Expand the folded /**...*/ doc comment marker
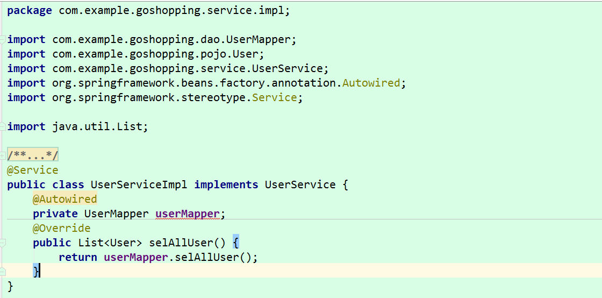Screen dimensions: 602x298 [2, 156]
